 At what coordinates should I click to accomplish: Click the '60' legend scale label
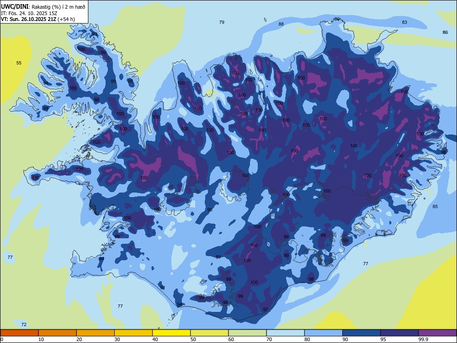point(231,339)
